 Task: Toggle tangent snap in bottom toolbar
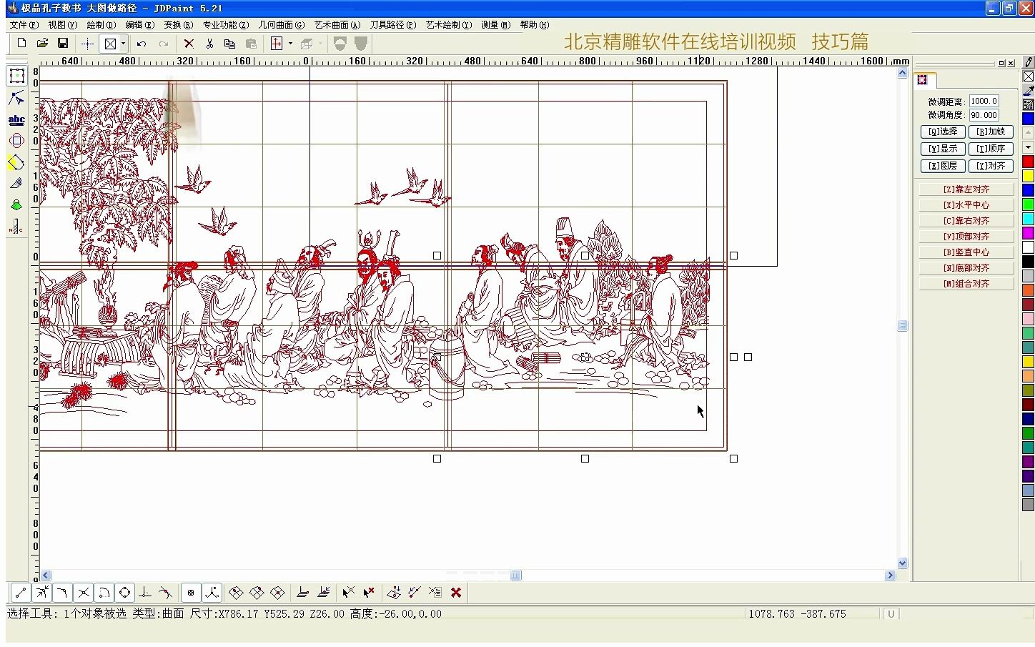coord(166,593)
